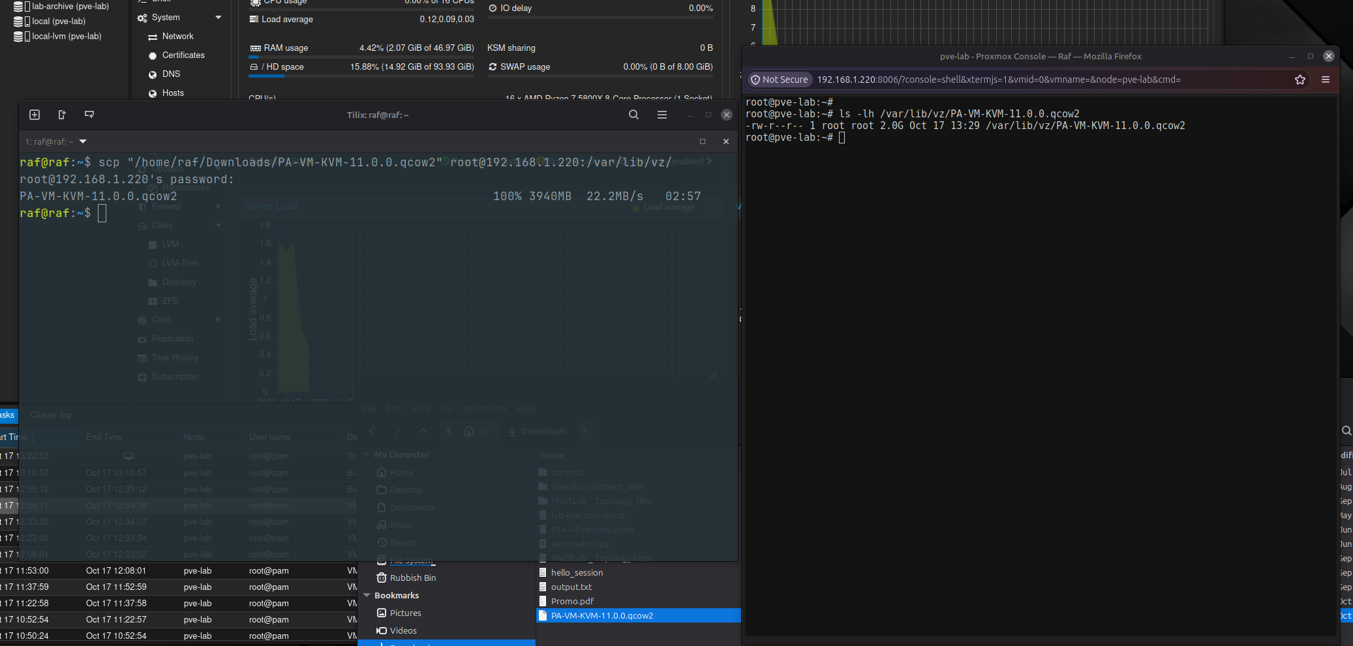This screenshot has width=1353, height=646.
Task: Select the task row ending Oct 17 11:22:57
Action: (x=179, y=620)
